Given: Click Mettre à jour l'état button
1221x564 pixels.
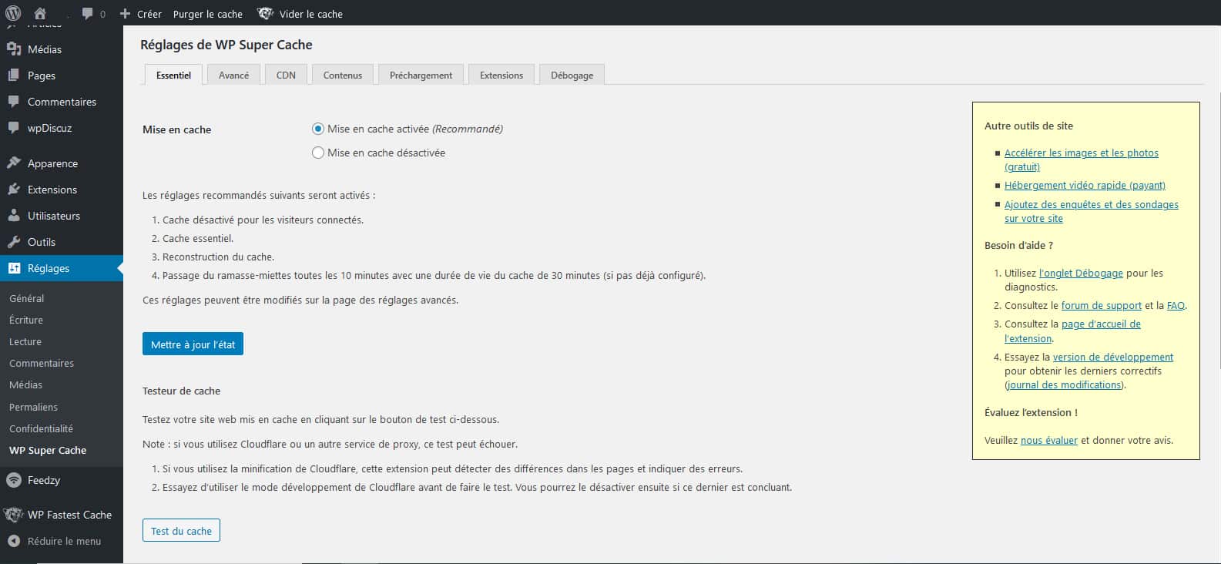Looking at the screenshot, I should [x=193, y=344].
